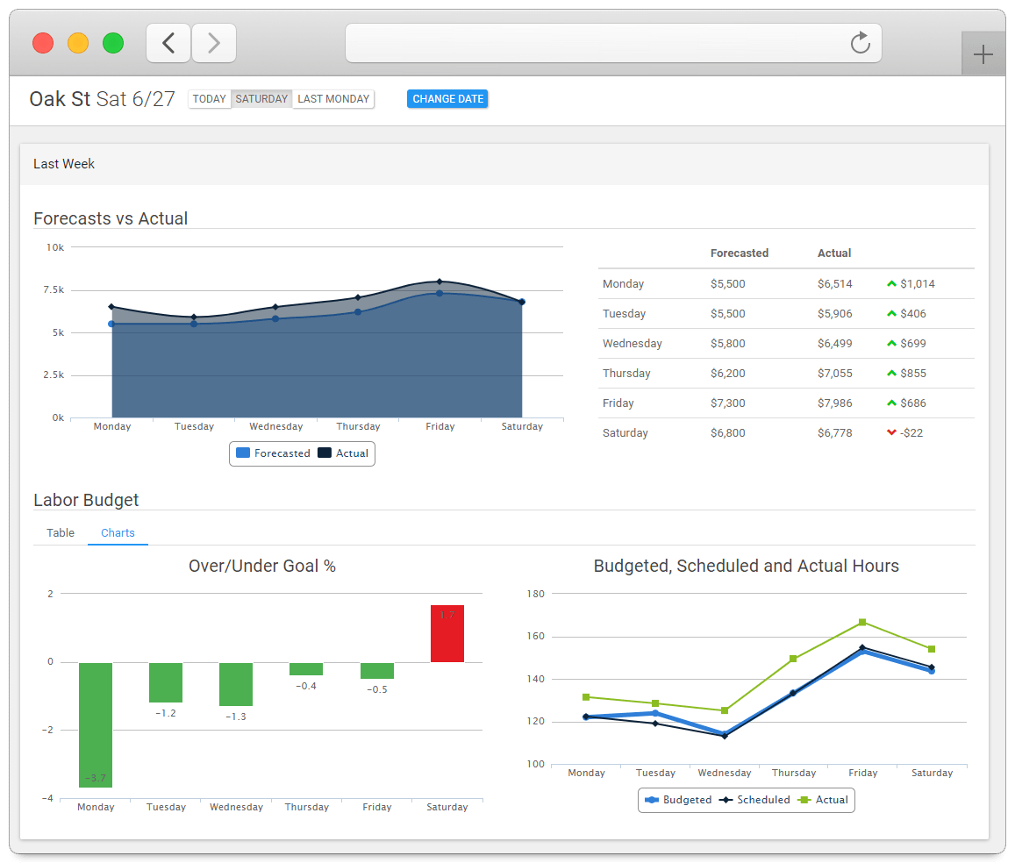Refresh the page with the reload icon
The width and height of the screenshot is (1015, 863).
point(859,42)
